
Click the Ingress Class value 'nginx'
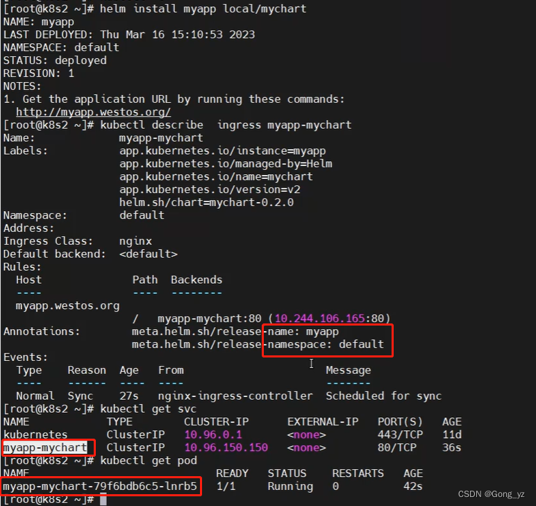135,242
